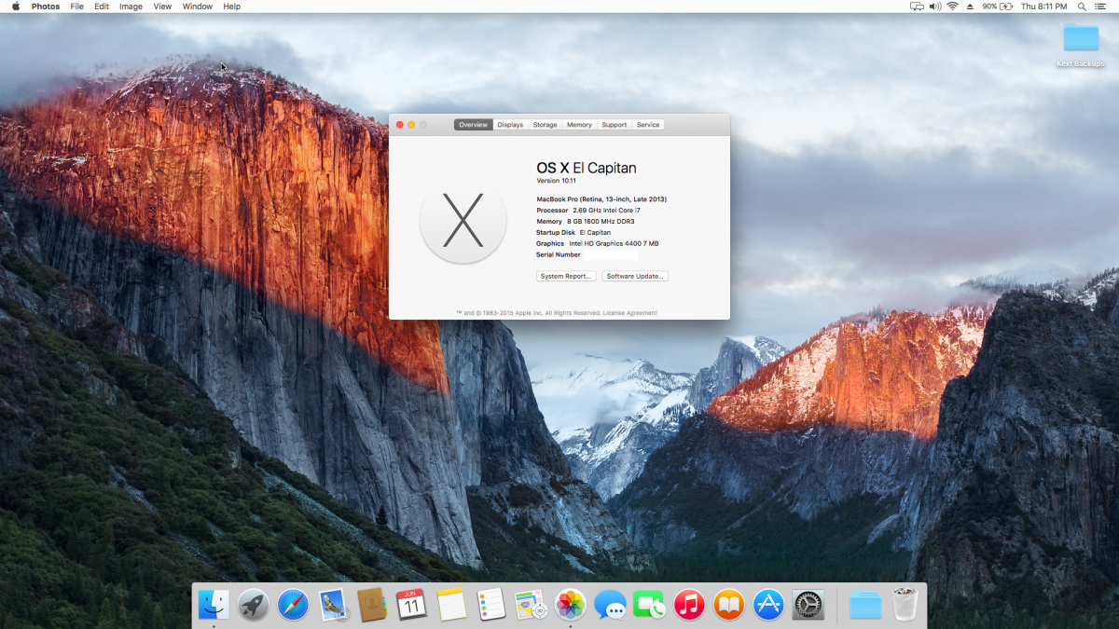Open FaceTime from the dock
Viewport: 1119px width, 629px height.
pyautogui.click(x=649, y=605)
